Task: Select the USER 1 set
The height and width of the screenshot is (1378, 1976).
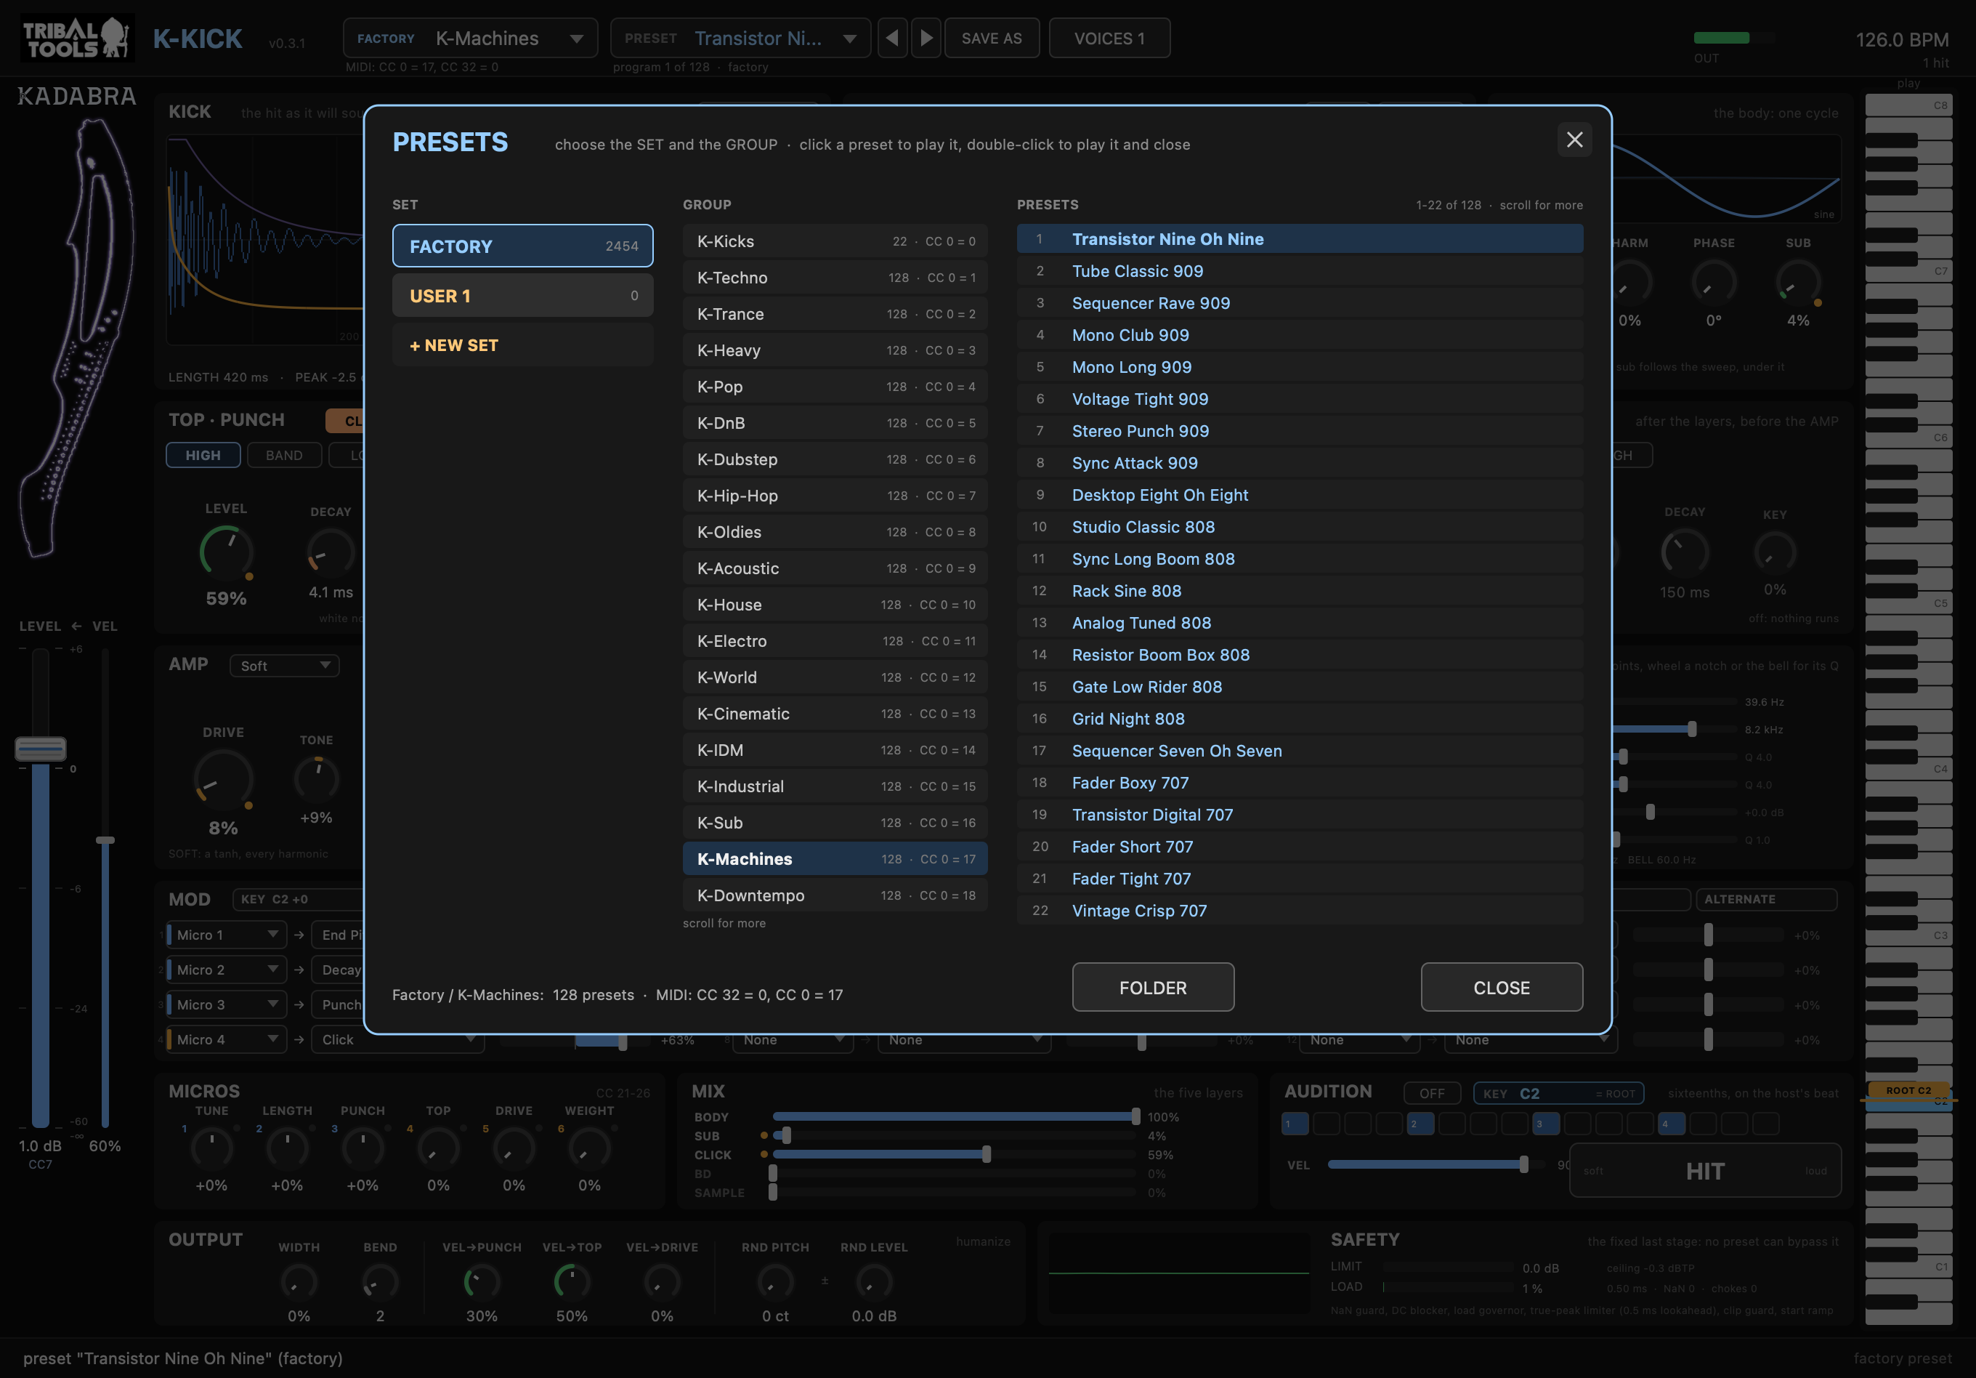Action: (522, 295)
